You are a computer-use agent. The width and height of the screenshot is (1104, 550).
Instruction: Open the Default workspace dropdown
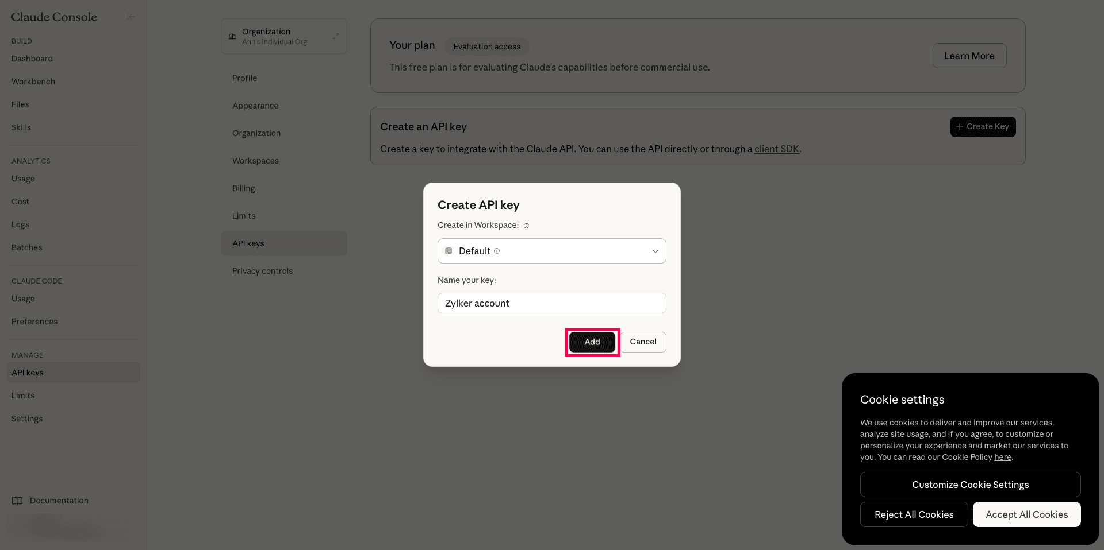(552, 251)
